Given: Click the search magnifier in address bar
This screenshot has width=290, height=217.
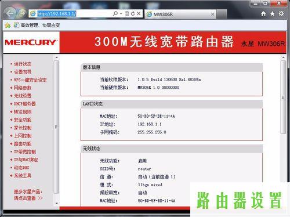Looking at the screenshot, I should [115, 13].
